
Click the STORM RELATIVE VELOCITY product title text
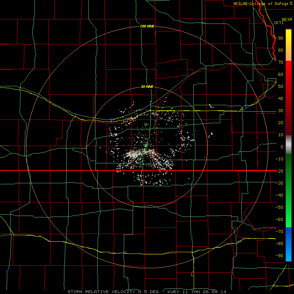(x=101, y=292)
